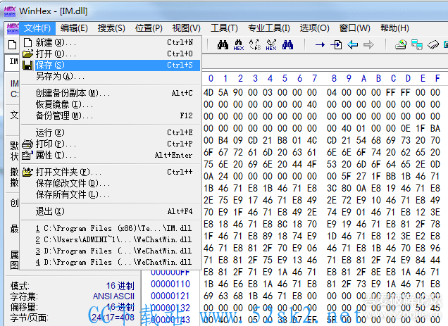This screenshot has width=448, height=326.
Task: Choose 打开文件夹(F)... entry
Action: (x=111, y=172)
